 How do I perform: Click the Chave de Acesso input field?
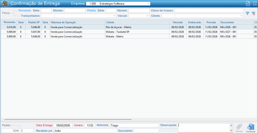click(209, 11)
